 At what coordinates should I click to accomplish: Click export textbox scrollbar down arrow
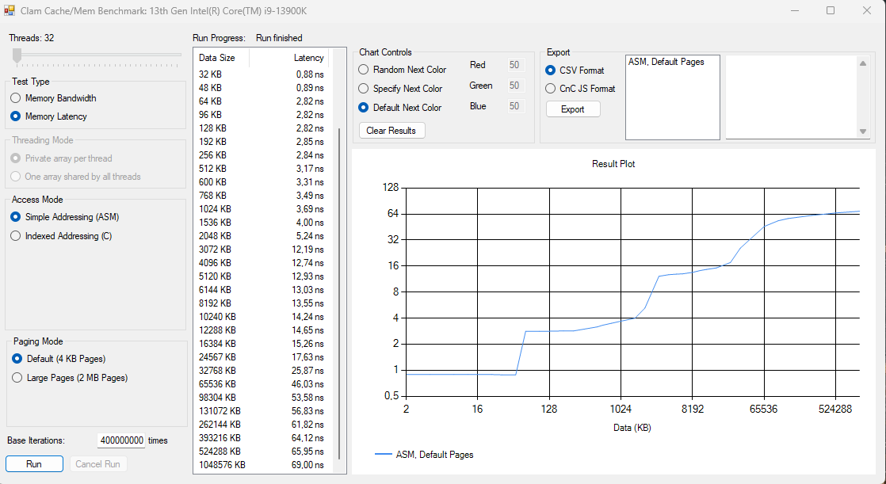point(863,131)
